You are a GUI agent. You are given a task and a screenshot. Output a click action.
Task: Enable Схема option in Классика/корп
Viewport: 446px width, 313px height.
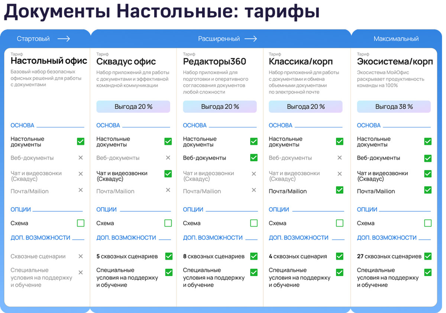(340, 223)
